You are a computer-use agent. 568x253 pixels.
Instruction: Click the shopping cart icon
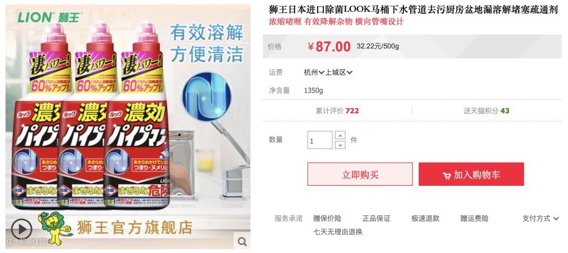(447, 176)
